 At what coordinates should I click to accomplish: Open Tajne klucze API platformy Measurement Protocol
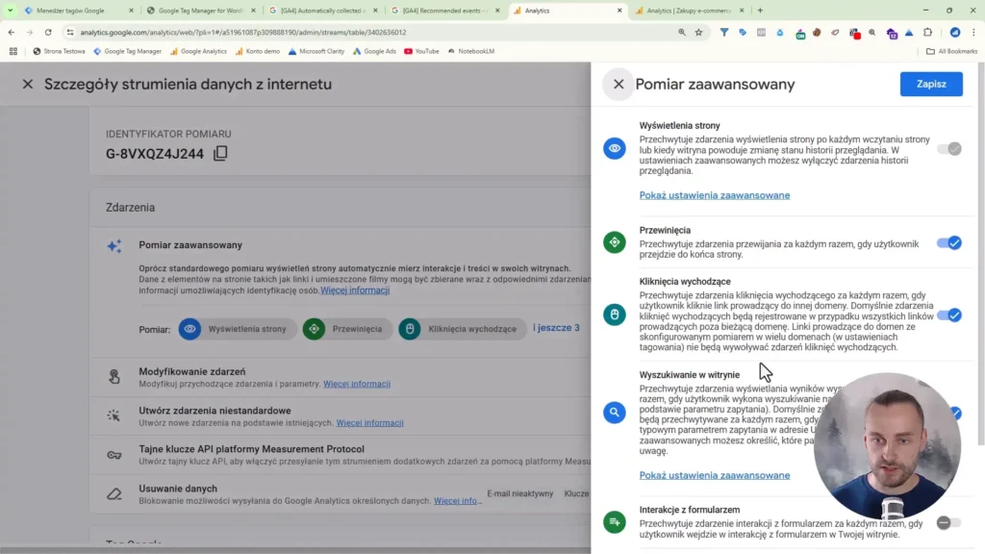tap(251, 449)
